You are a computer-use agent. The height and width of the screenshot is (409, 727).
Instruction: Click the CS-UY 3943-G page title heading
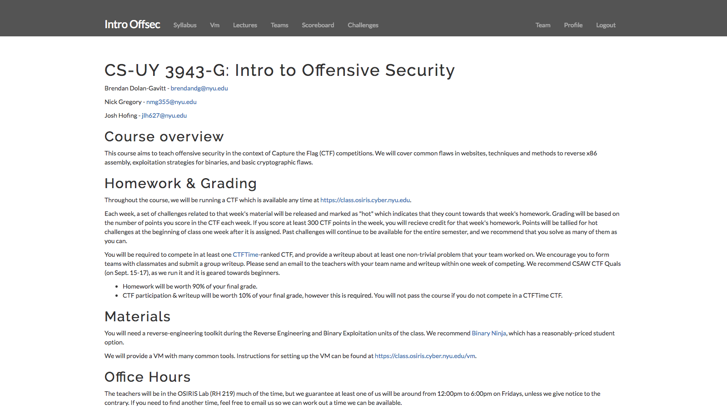coord(279,70)
